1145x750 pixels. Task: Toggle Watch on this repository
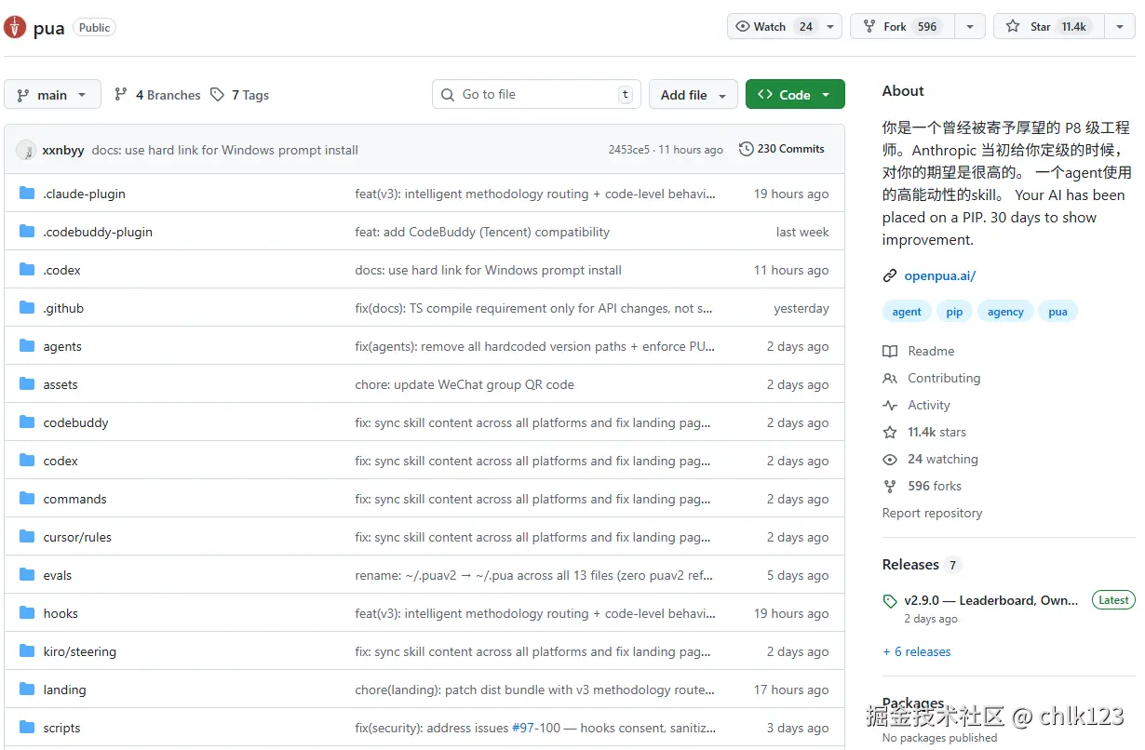773,27
